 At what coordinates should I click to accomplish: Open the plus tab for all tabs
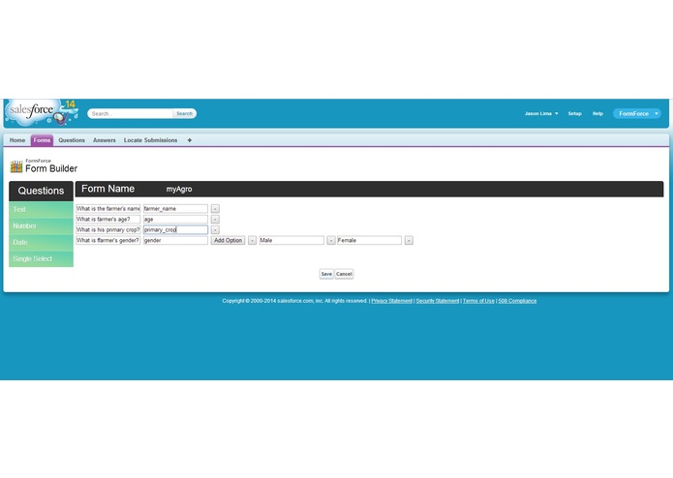point(189,140)
